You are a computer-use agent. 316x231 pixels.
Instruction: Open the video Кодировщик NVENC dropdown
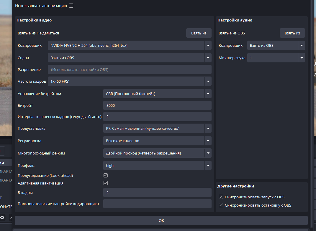pos(130,45)
